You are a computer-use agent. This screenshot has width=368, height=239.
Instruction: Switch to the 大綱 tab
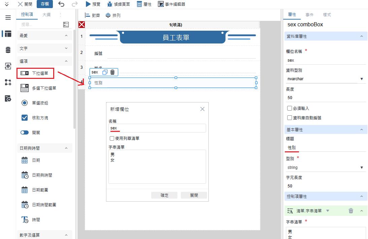pyautogui.click(x=46, y=15)
